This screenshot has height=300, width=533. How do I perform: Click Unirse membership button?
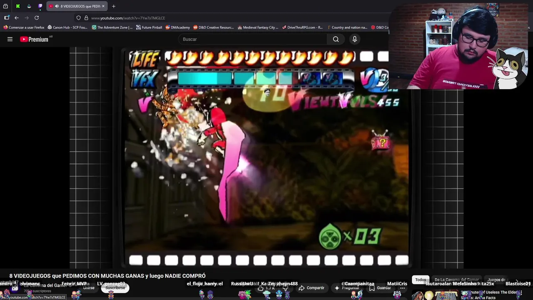(x=89, y=288)
